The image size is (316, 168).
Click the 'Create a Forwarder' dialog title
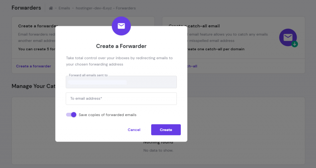[121, 46]
